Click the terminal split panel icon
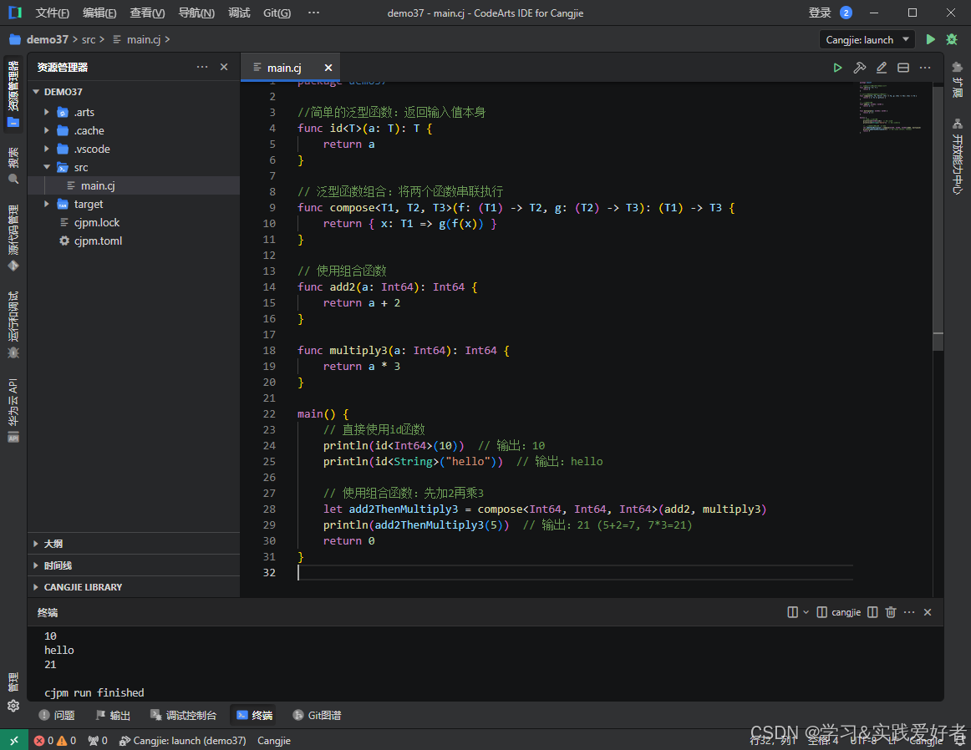This screenshot has width=971, height=750. click(872, 612)
